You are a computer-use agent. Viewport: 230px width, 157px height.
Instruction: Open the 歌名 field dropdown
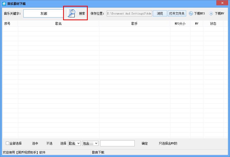74,143
